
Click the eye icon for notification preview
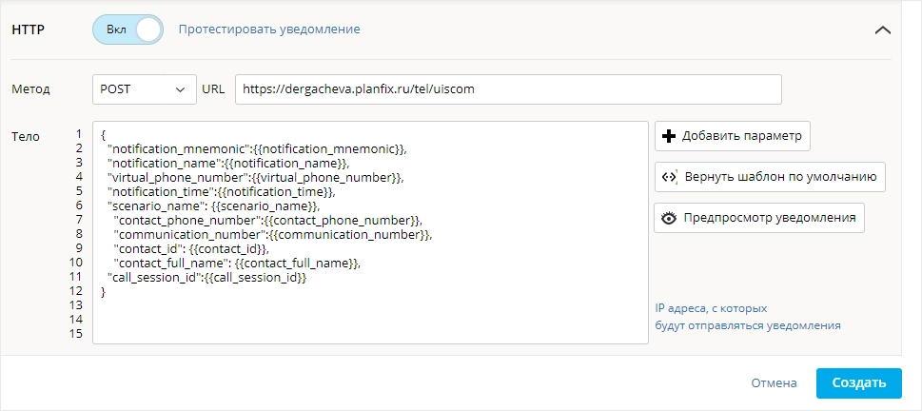pyautogui.click(x=669, y=218)
